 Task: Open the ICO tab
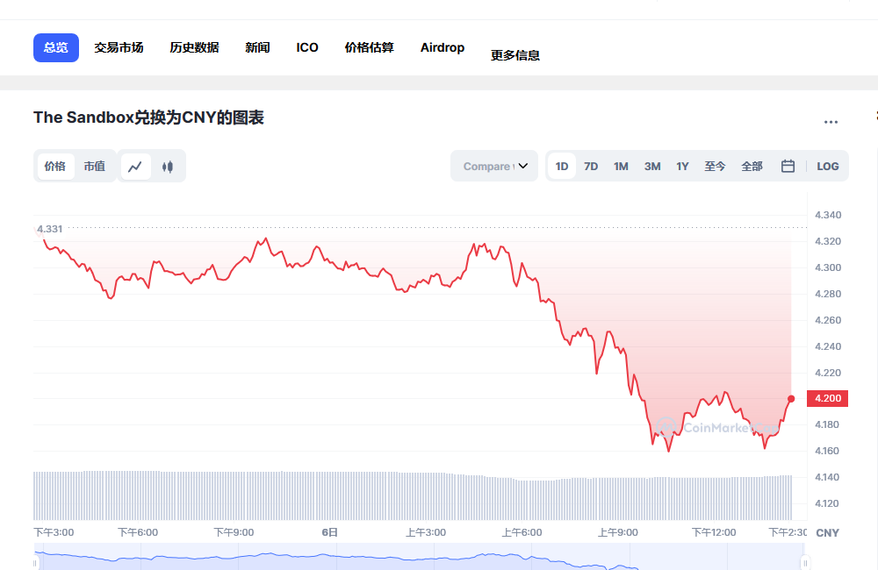[307, 47]
